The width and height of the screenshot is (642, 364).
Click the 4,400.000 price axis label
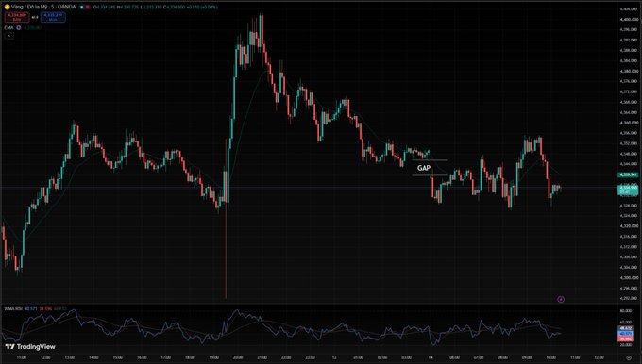tap(629, 19)
